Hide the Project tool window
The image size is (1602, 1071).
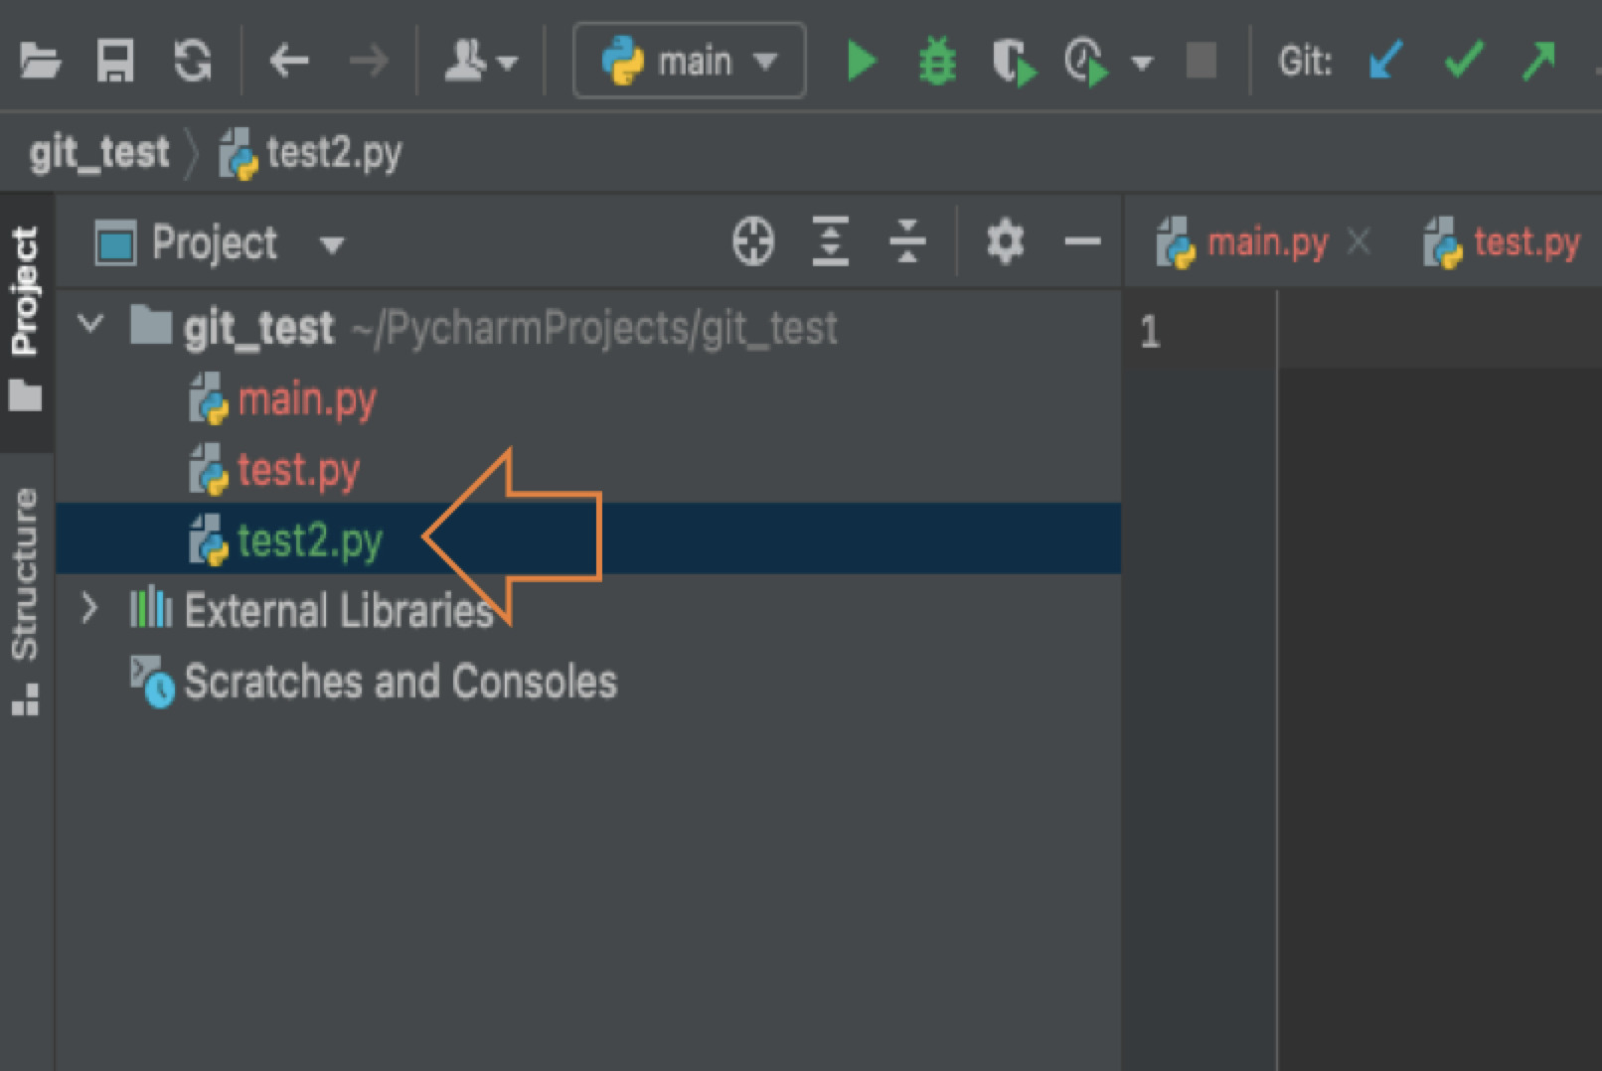1082,240
